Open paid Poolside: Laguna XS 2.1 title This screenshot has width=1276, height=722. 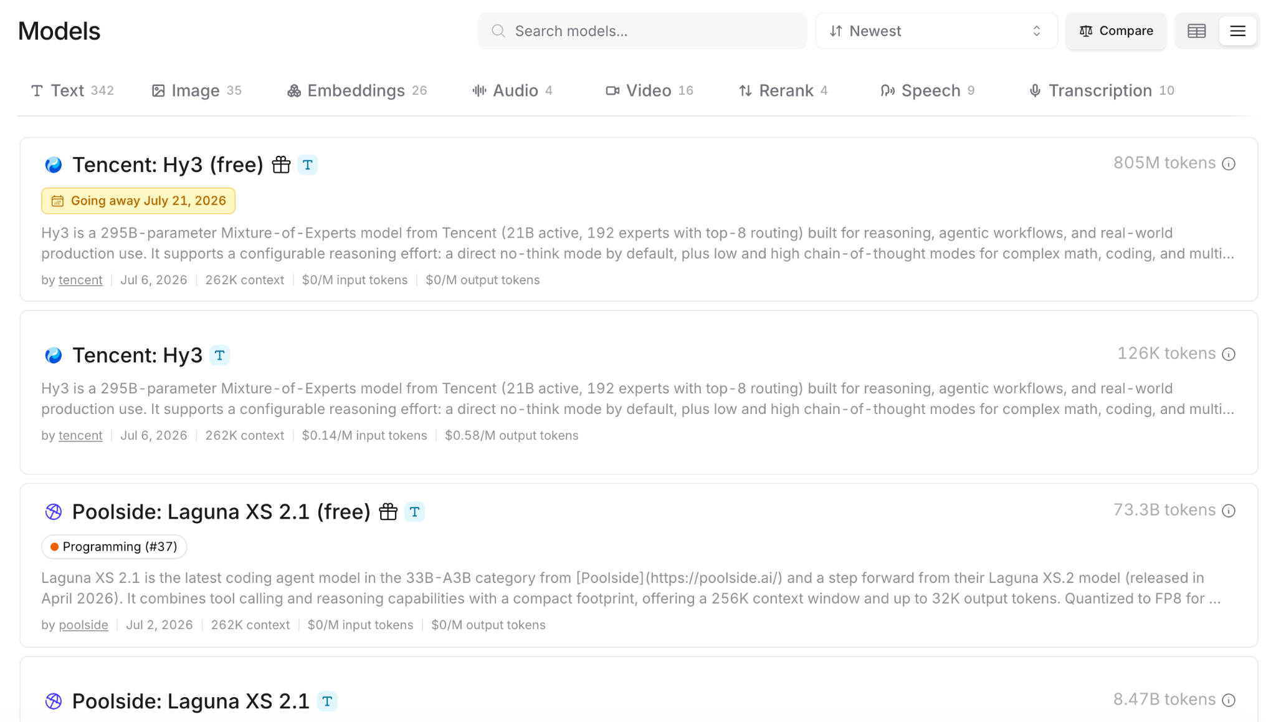point(191,701)
